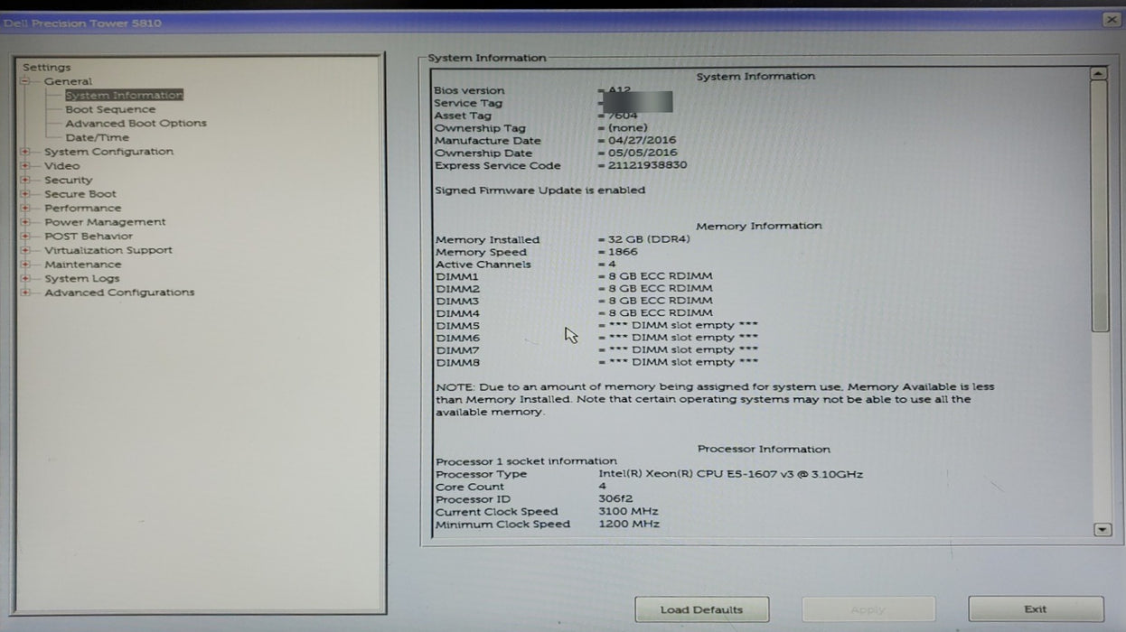This screenshot has height=632, width=1126.
Task: Open Boot Sequence settings
Action: click(x=110, y=109)
